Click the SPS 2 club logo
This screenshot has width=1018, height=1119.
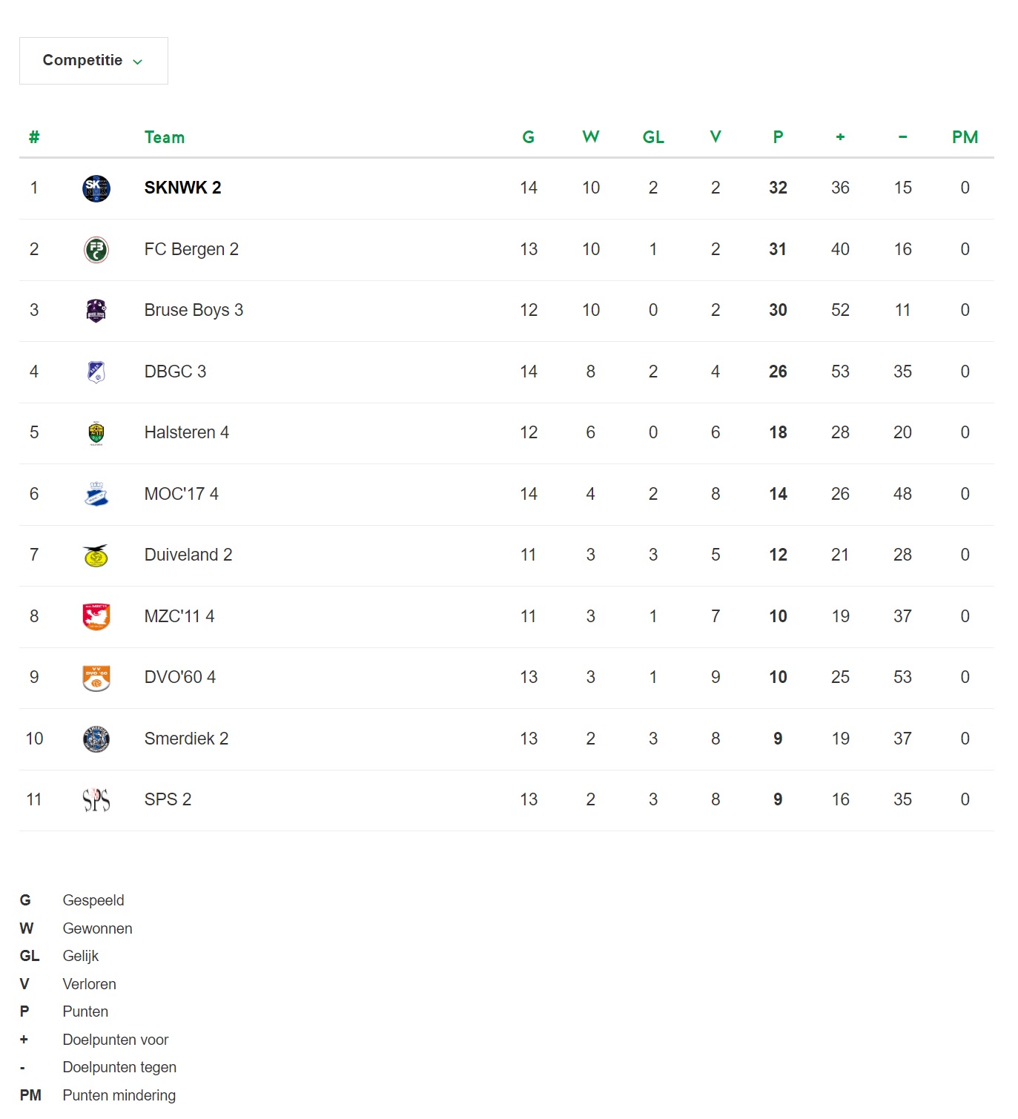[96, 800]
